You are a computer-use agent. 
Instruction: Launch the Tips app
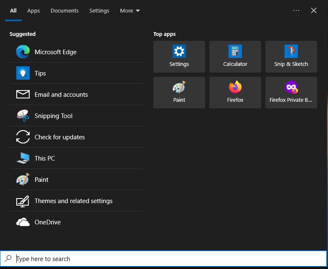(x=40, y=73)
